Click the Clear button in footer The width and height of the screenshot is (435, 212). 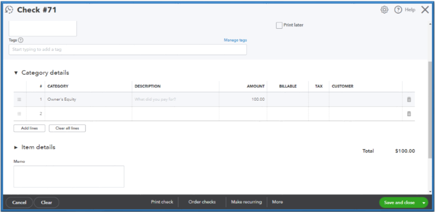point(46,203)
